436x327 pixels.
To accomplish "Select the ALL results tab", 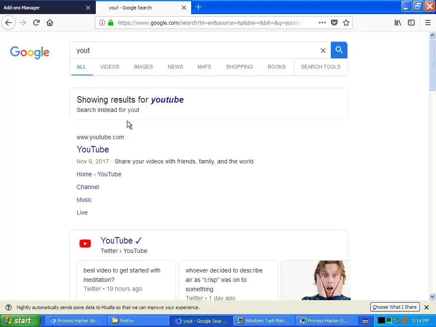I will 81,67.
